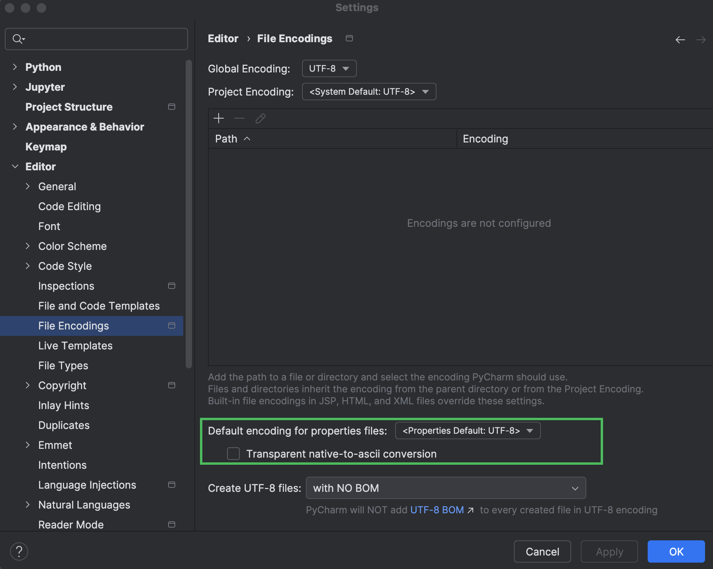Click the OK button

tap(676, 551)
